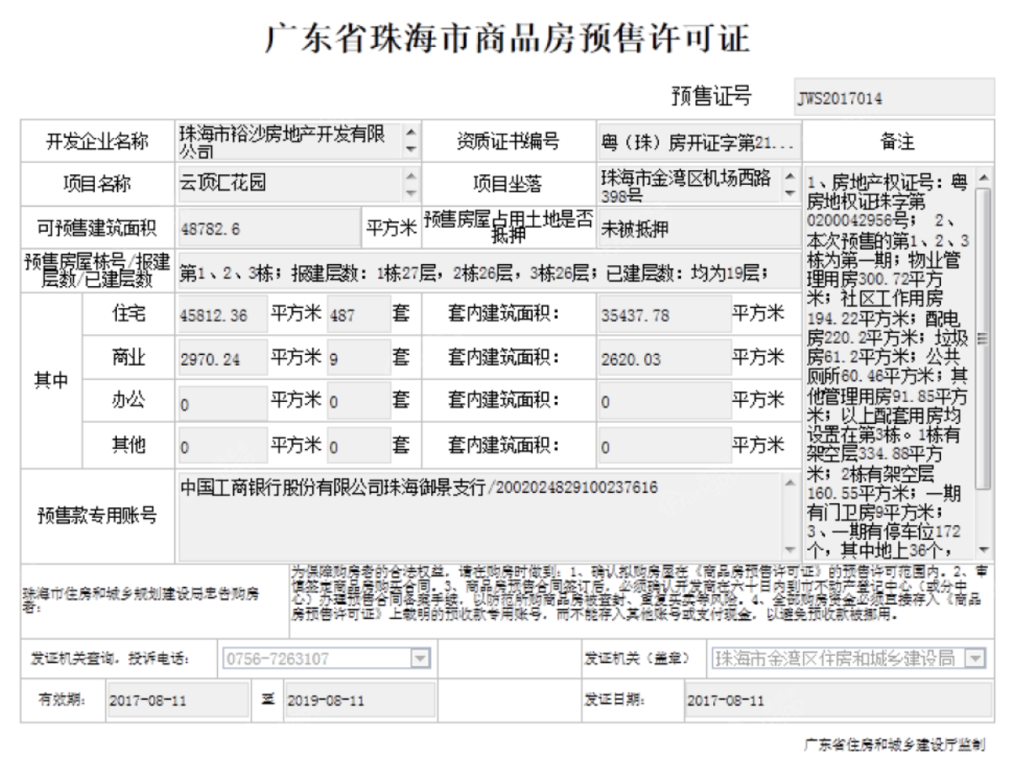Click the 项目名称 label cell
The image size is (1010, 757).
[98, 184]
